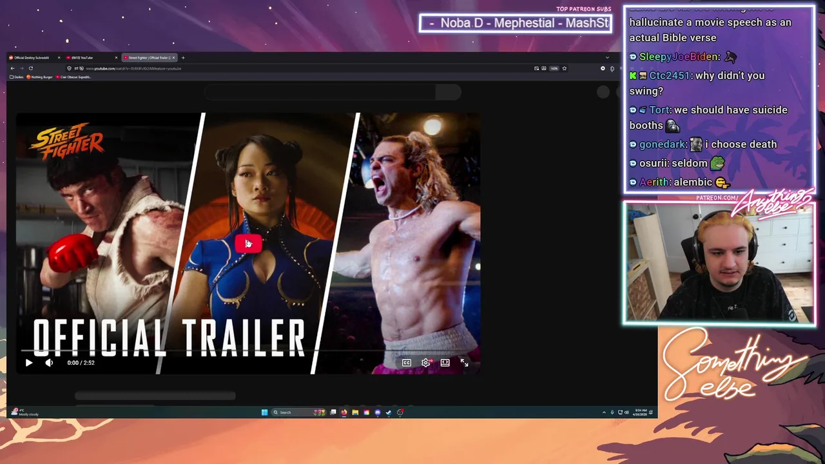Bookmark this page with the star icon
The width and height of the screenshot is (825, 464).
[x=564, y=68]
